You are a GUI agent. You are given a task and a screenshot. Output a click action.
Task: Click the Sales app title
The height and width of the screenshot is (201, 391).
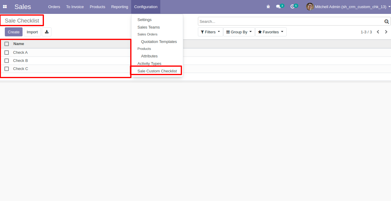pyautogui.click(x=23, y=7)
